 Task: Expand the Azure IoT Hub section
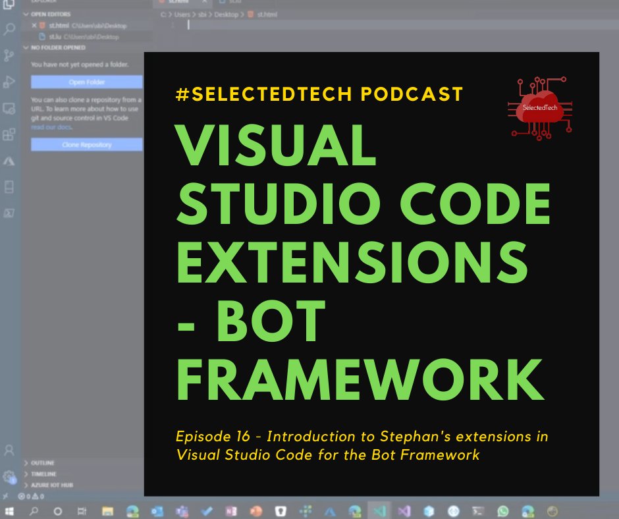(83, 485)
